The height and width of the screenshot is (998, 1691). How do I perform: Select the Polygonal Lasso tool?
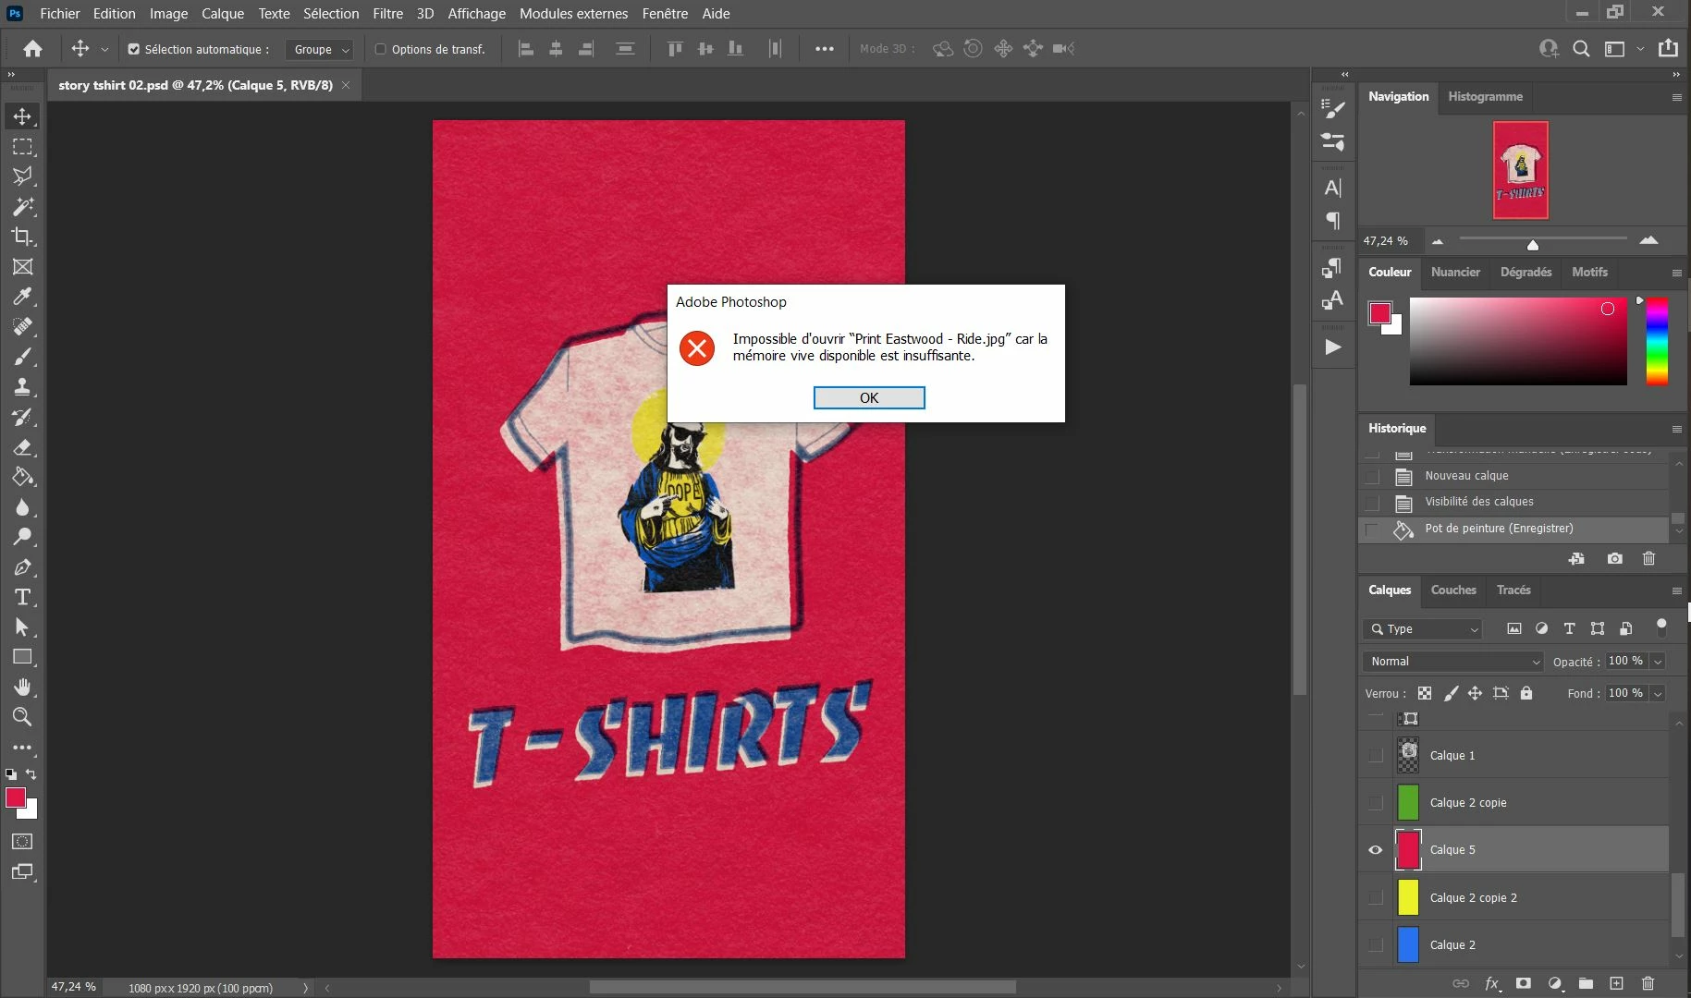coord(22,176)
